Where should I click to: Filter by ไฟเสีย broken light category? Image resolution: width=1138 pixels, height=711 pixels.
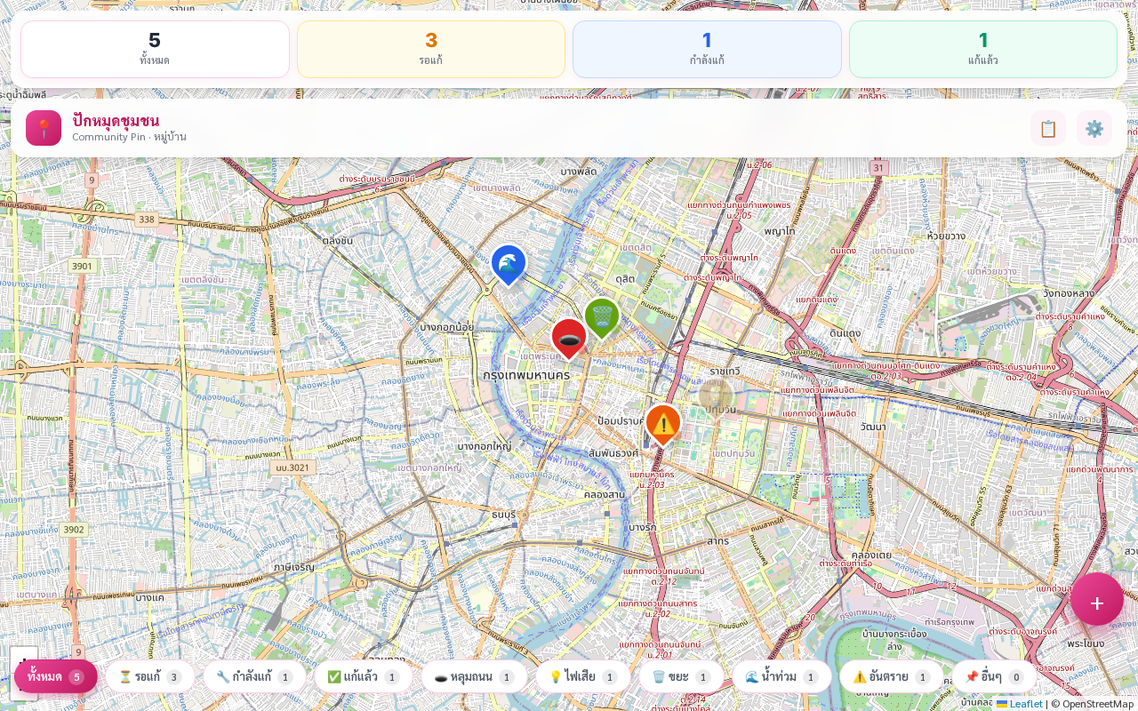point(583,676)
